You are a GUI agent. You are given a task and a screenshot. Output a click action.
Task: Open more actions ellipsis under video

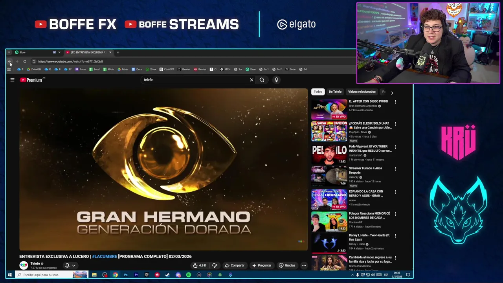point(304,266)
